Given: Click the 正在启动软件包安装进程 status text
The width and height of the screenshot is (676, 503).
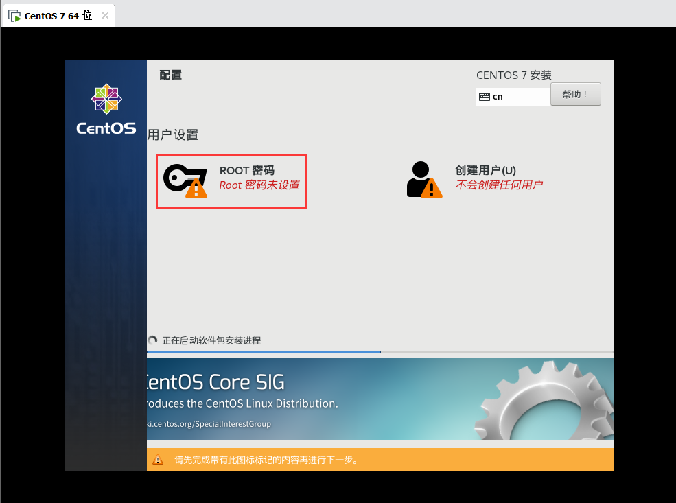Looking at the screenshot, I should click(x=211, y=340).
